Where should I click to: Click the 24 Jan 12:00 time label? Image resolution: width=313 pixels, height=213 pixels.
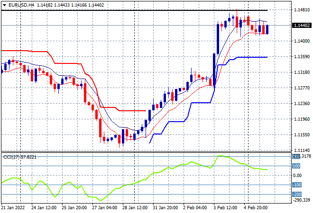click(x=44, y=208)
